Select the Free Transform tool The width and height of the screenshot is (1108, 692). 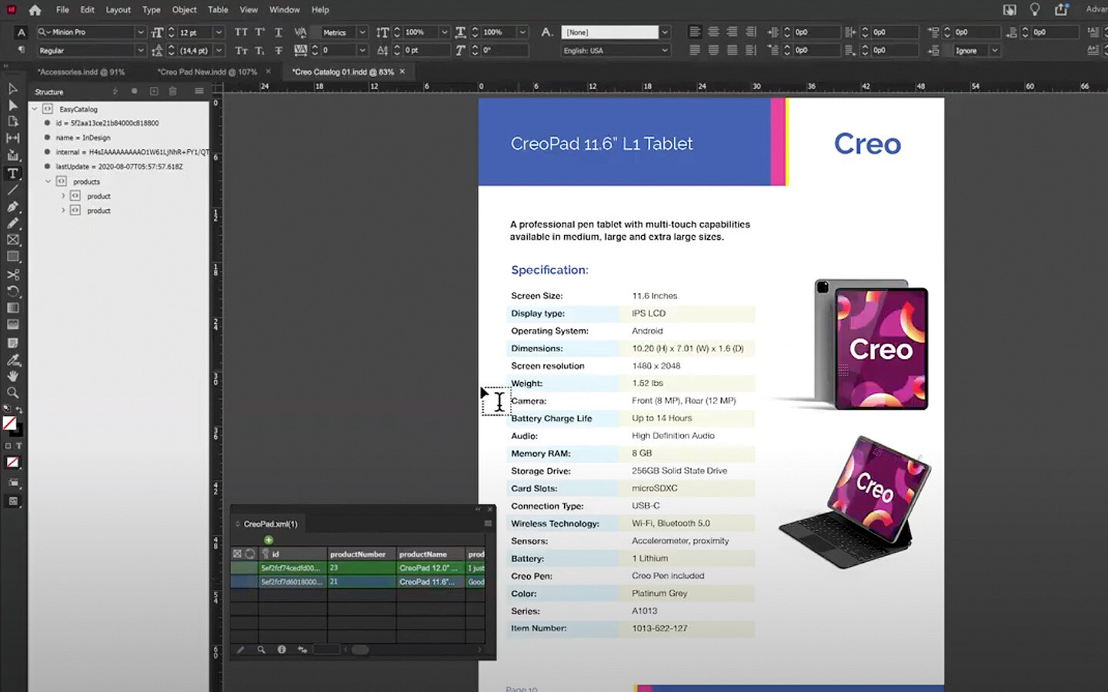click(x=12, y=291)
